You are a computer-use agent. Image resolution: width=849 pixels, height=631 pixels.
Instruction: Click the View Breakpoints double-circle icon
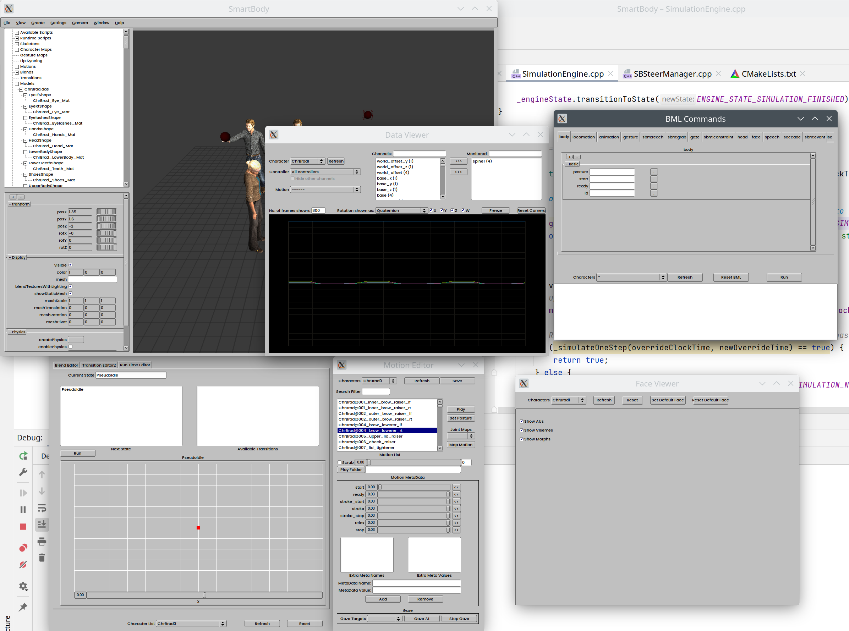[x=23, y=548]
